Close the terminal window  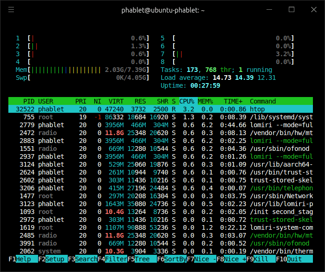(x=313, y=10)
